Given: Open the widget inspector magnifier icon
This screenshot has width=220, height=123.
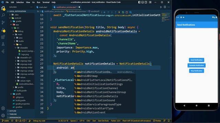Looking at the screenshot, I should tap(131, 12).
